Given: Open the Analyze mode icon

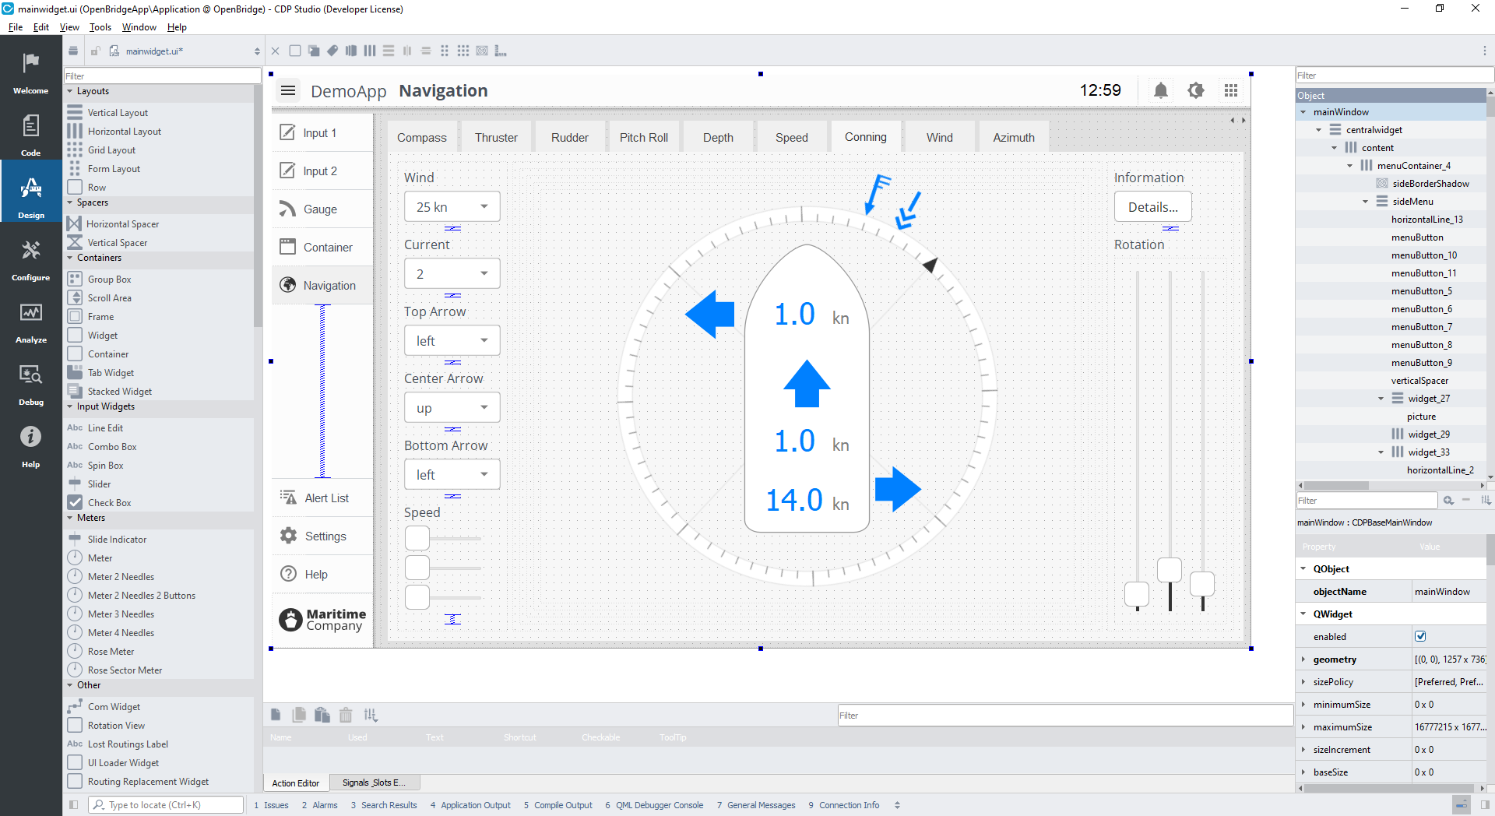Looking at the screenshot, I should tap(30, 319).
